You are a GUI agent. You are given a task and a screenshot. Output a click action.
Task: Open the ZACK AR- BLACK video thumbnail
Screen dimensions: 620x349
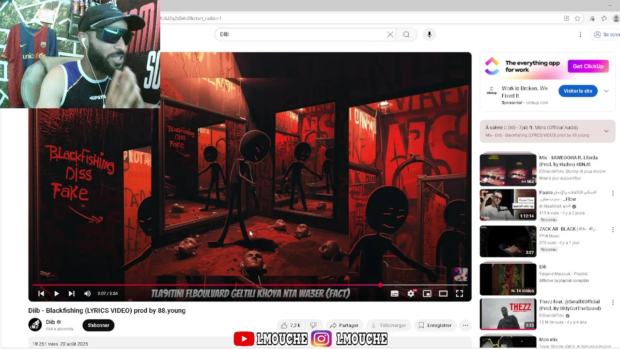point(508,241)
